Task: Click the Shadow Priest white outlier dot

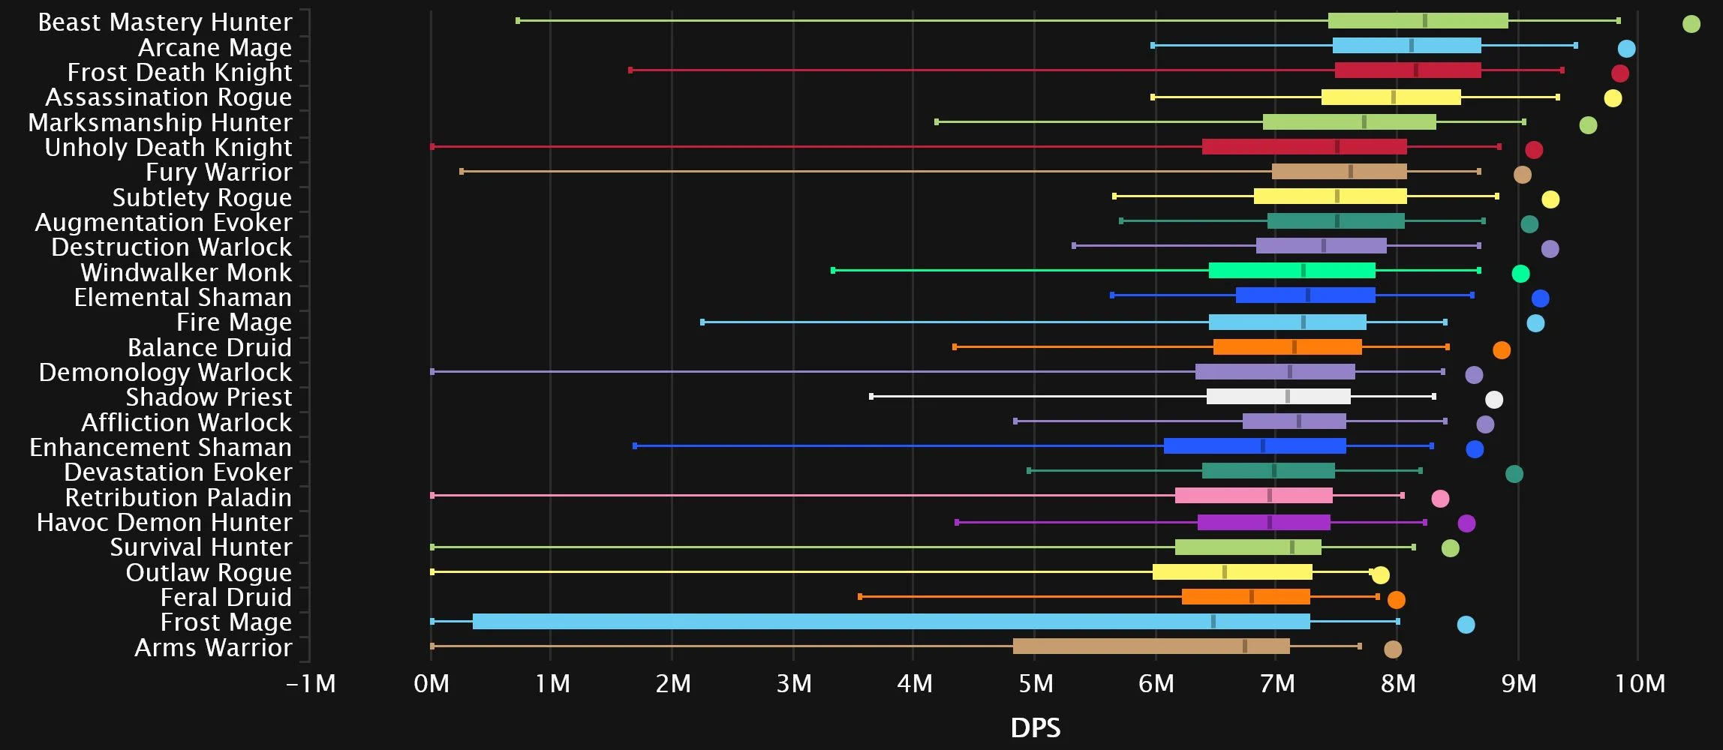Action: click(1494, 400)
